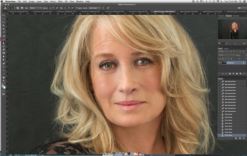Select the Pen tool

(x=3, y=64)
